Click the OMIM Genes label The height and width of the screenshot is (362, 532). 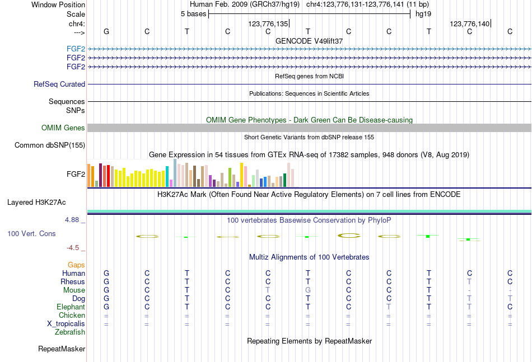63,128
